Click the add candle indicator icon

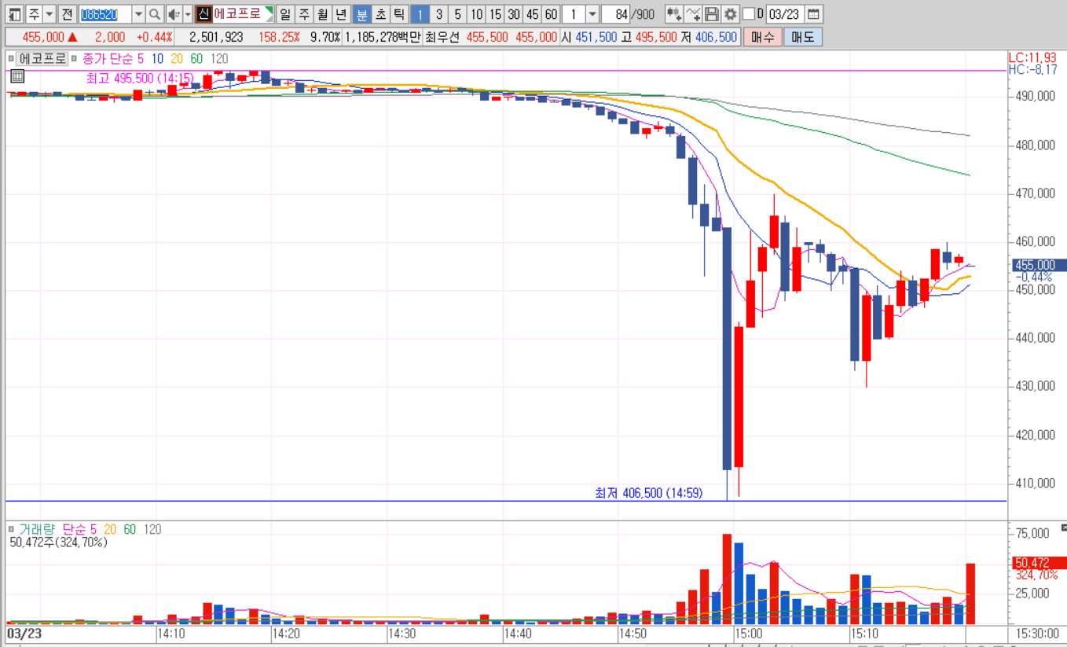pos(673,13)
